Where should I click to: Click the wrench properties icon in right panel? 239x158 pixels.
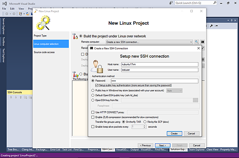pos(211,26)
